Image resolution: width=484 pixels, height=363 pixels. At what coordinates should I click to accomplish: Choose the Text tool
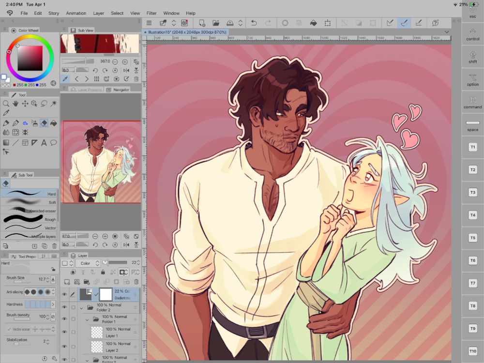(x=44, y=143)
